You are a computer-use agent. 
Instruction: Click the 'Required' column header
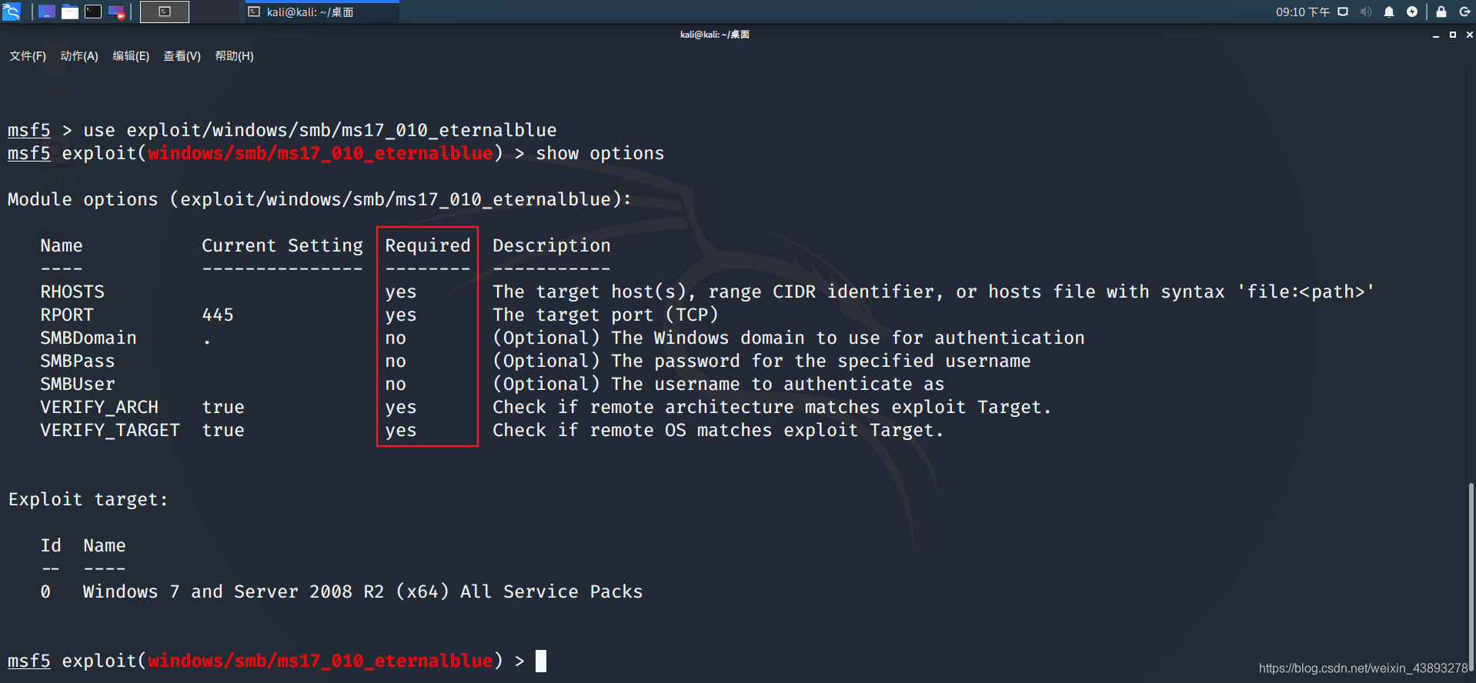pyautogui.click(x=428, y=245)
